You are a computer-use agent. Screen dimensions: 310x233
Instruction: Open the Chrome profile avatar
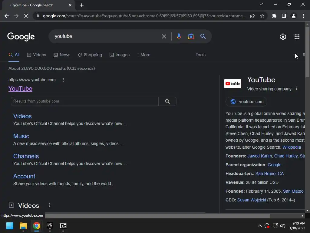tap(294, 16)
